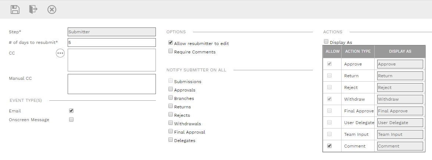Click the days to resubmit field
The height and width of the screenshot is (160, 432).
click(112, 42)
